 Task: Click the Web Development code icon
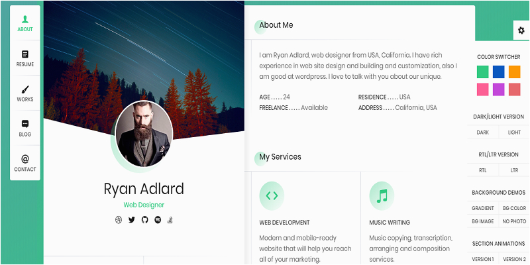pos(272,195)
